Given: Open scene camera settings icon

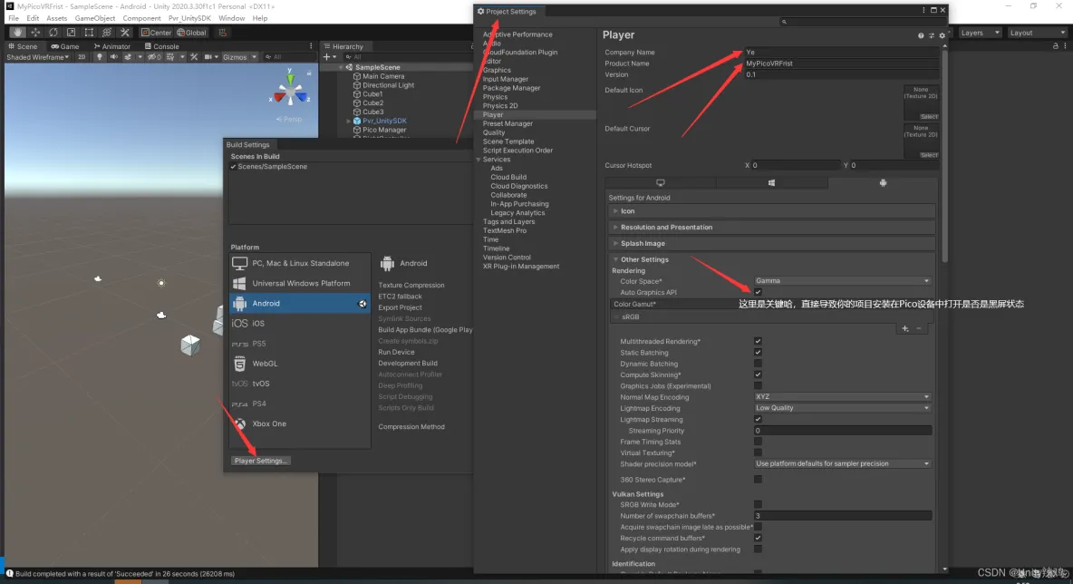Looking at the screenshot, I should [x=208, y=57].
